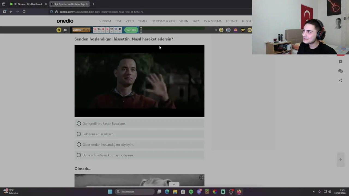
Task: Click the microphone icon in the system tray
Action: point(320,192)
